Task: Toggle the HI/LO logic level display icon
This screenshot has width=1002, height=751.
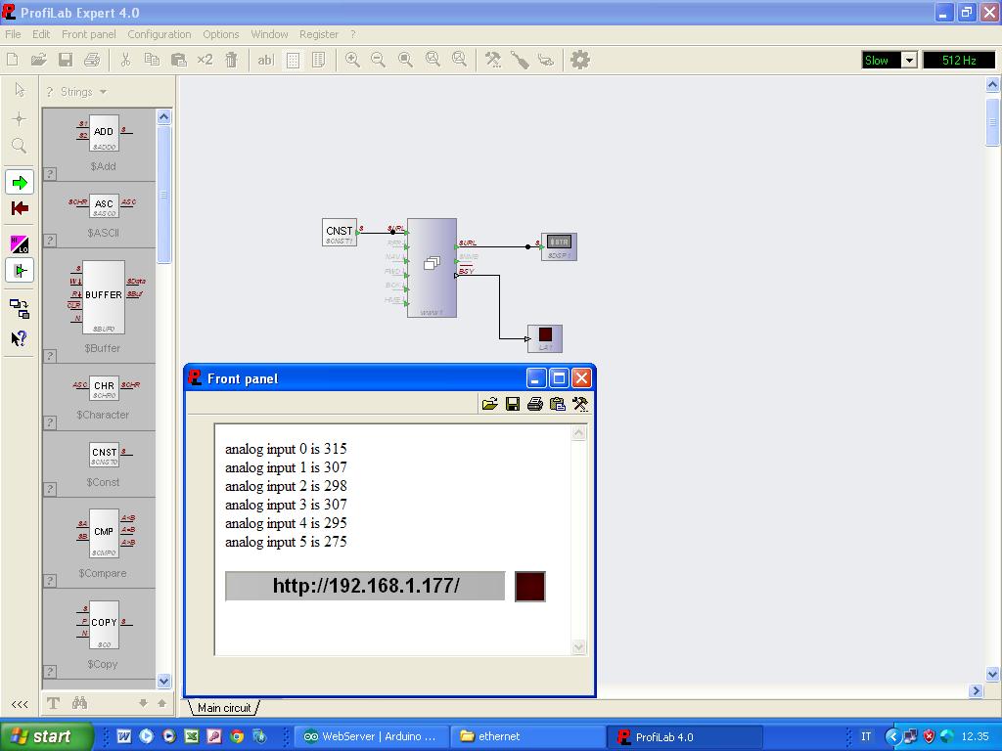Action: pos(20,243)
